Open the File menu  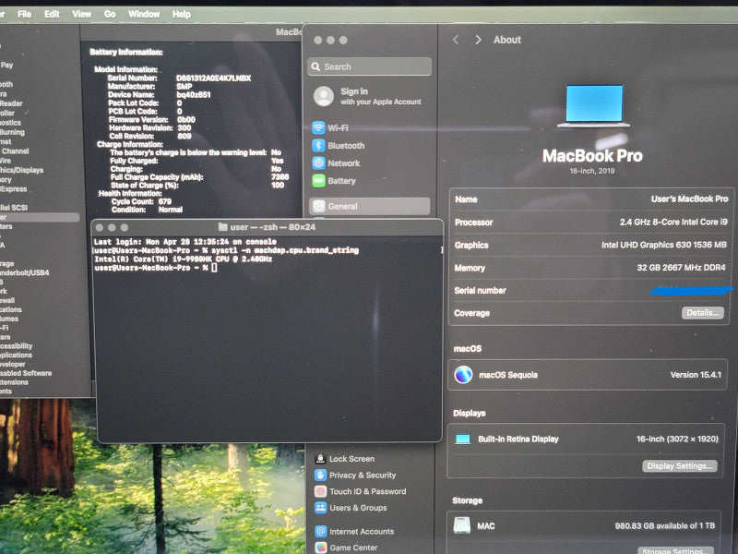(x=25, y=14)
